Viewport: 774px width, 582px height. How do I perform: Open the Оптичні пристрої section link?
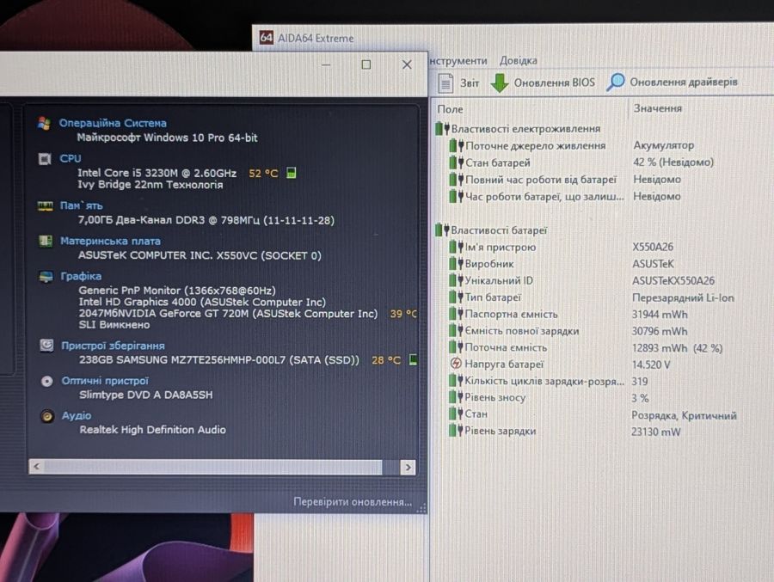pyautogui.click(x=105, y=381)
